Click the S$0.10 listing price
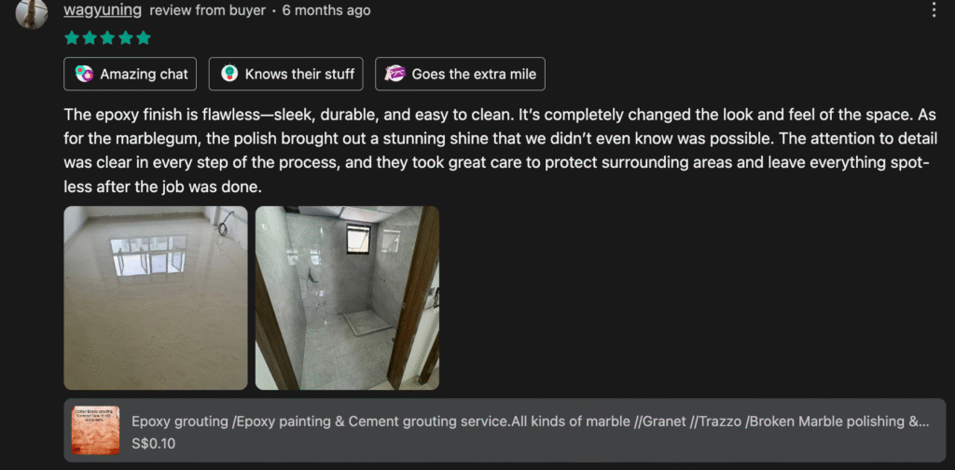The height and width of the screenshot is (470, 955). pyautogui.click(x=154, y=444)
